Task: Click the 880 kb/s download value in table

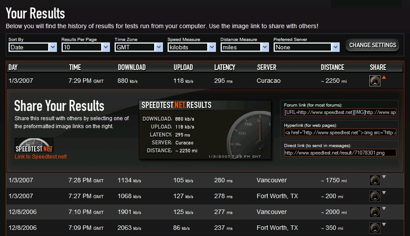Action: [x=128, y=81]
